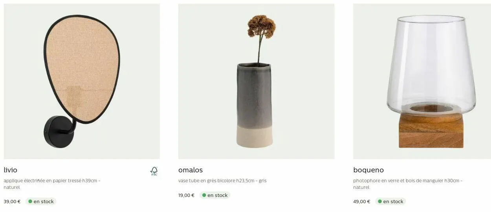Click the green stock dot under omalos
The image size is (491, 212).
click(x=204, y=195)
